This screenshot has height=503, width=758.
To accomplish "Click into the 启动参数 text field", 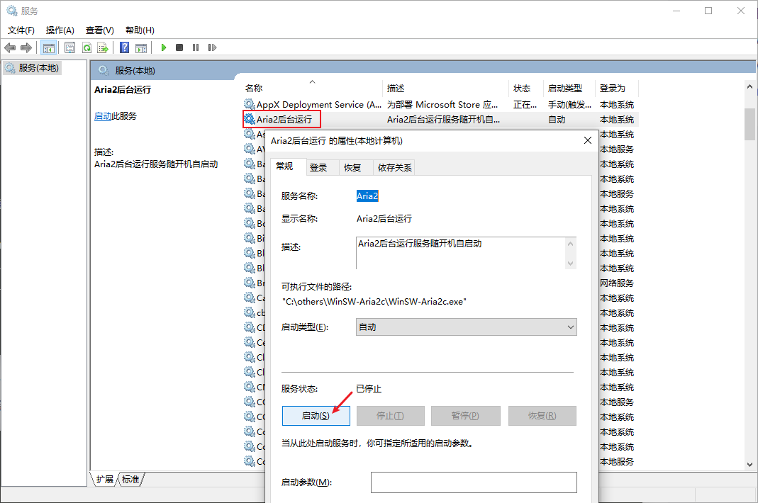I will pyautogui.click(x=473, y=482).
